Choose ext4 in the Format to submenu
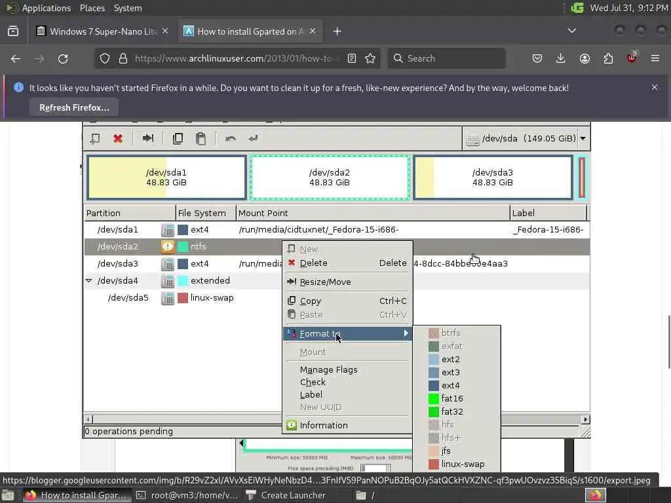Viewport: 671px width, 503px height. (457, 385)
